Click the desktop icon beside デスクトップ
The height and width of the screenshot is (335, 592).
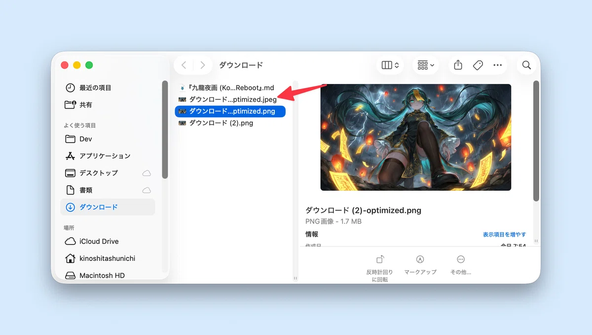click(x=70, y=173)
